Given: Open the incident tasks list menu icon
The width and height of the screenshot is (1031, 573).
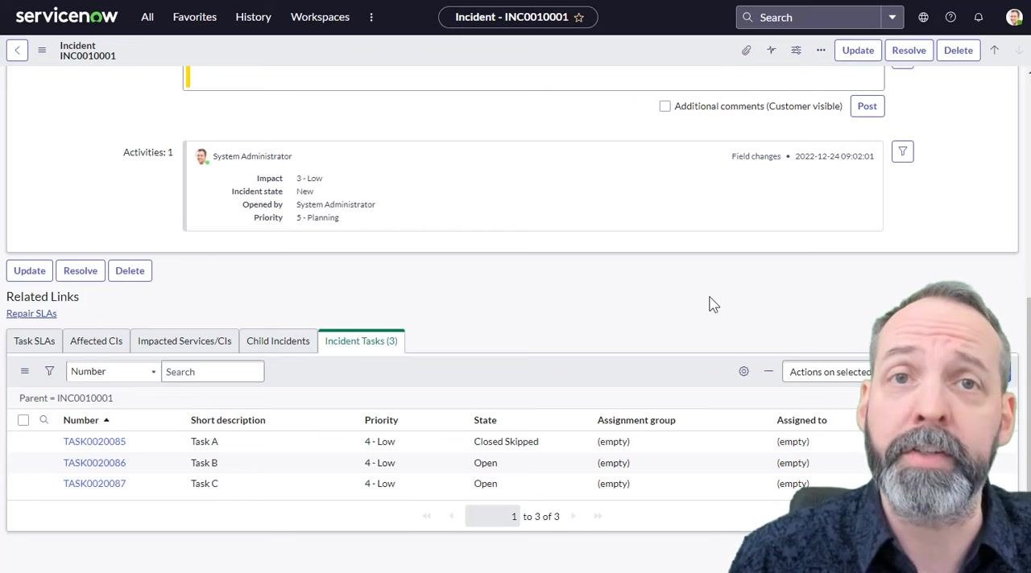Looking at the screenshot, I should coord(24,371).
